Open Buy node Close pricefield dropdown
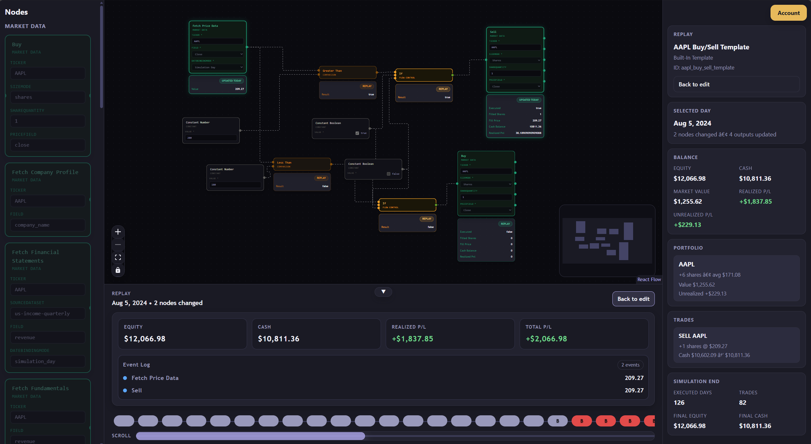 click(486, 210)
